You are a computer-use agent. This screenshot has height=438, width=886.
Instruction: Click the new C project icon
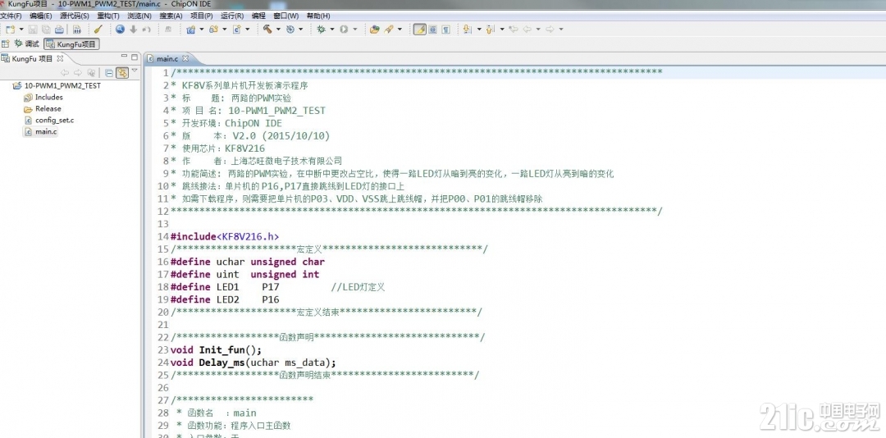click(190, 30)
